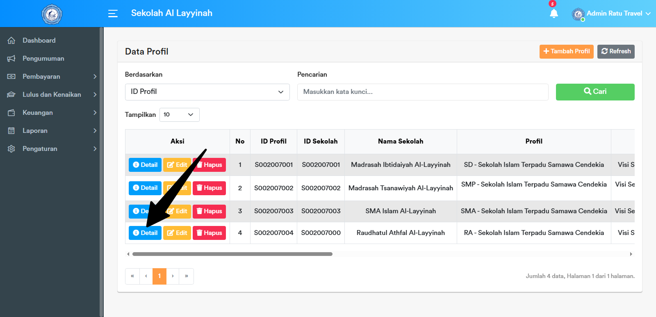656x317 pixels.
Task: Open the ID Profil filter dropdown
Action: [x=207, y=92]
